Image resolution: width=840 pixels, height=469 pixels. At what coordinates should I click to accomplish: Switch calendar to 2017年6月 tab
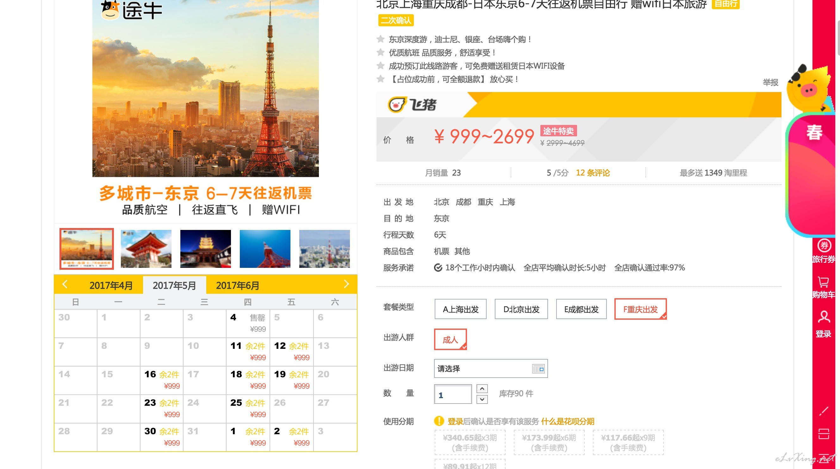(x=237, y=285)
